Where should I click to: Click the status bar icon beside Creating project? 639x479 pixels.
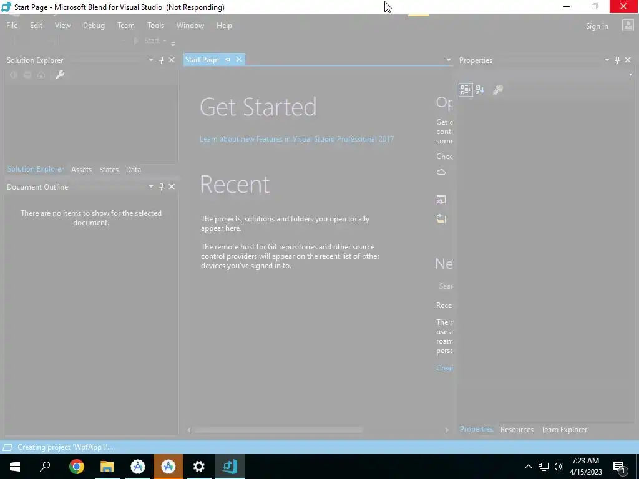[7, 447]
